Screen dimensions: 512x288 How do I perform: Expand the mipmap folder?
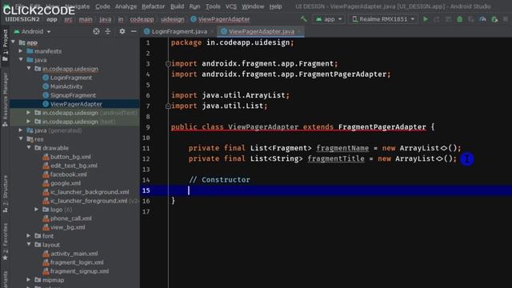29,280
